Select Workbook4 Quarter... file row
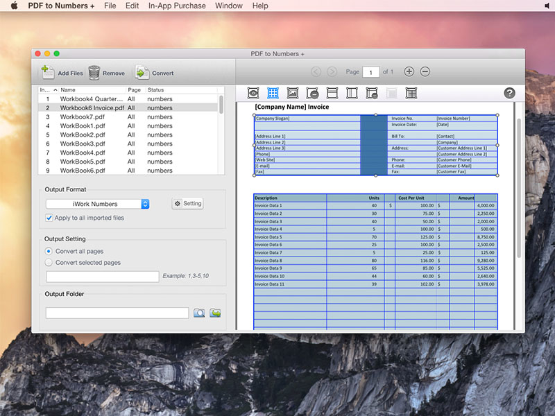The image size is (555, 416). pyautogui.click(x=128, y=99)
